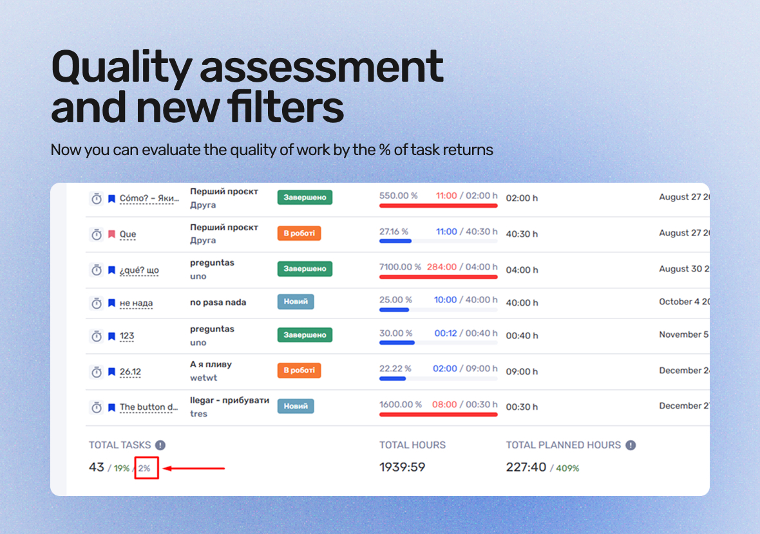Start the timer for task 123
The image size is (760, 534).
[x=97, y=336]
